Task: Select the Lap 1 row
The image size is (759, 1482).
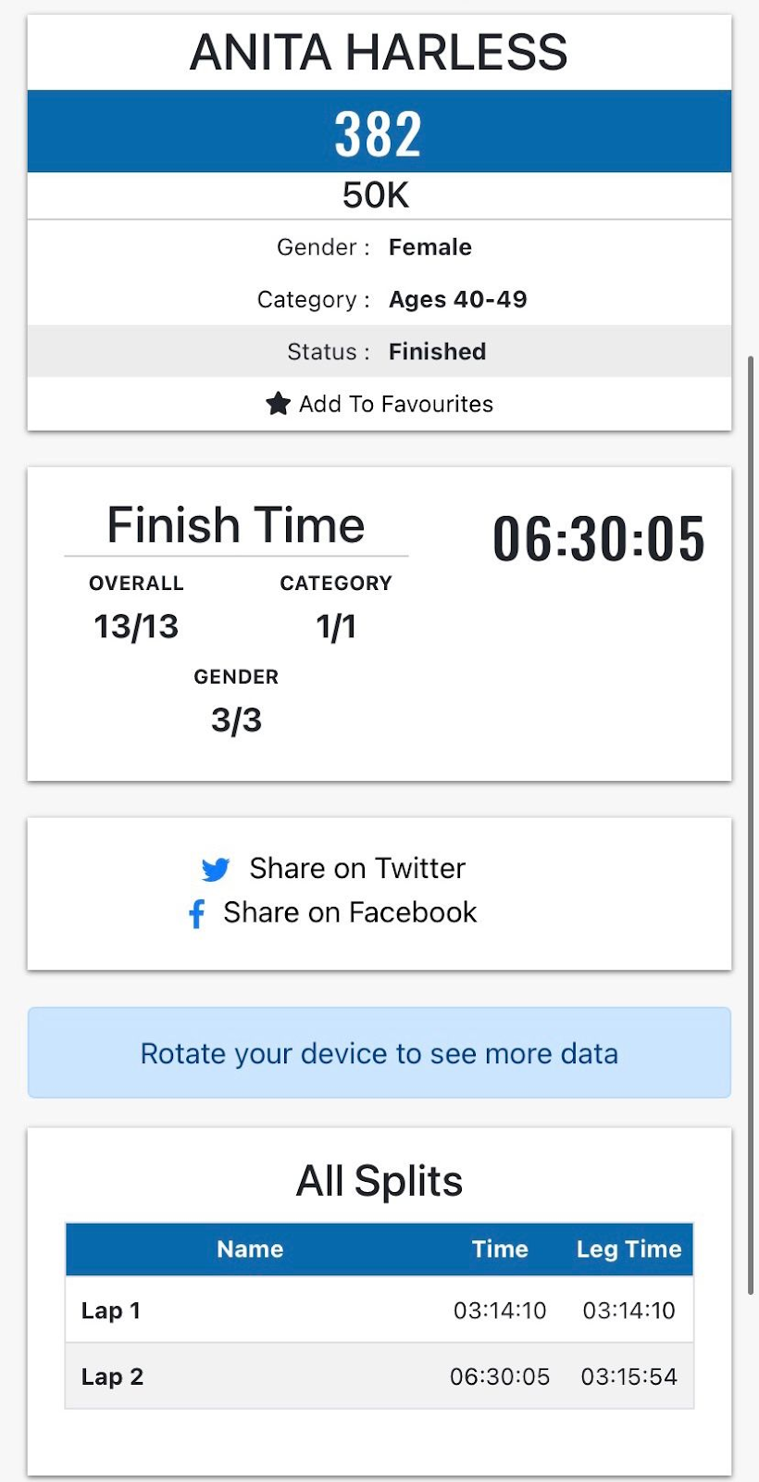Action: point(379,1310)
